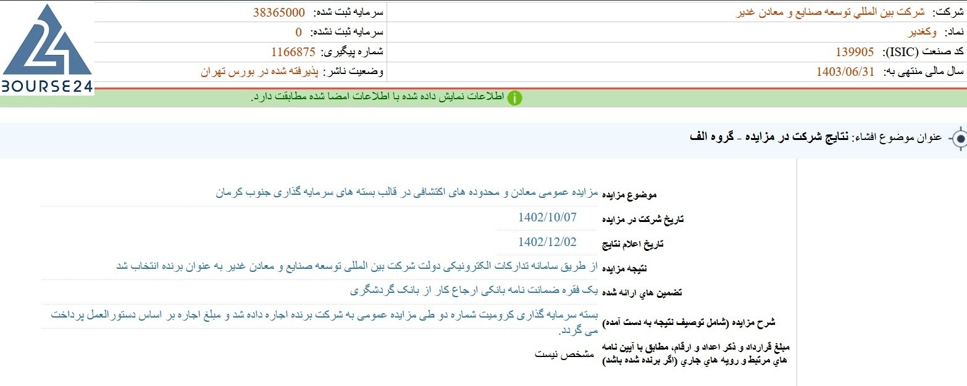Select auction participation date 1402/10/07
This screenshot has height=386, width=967.
(548, 217)
